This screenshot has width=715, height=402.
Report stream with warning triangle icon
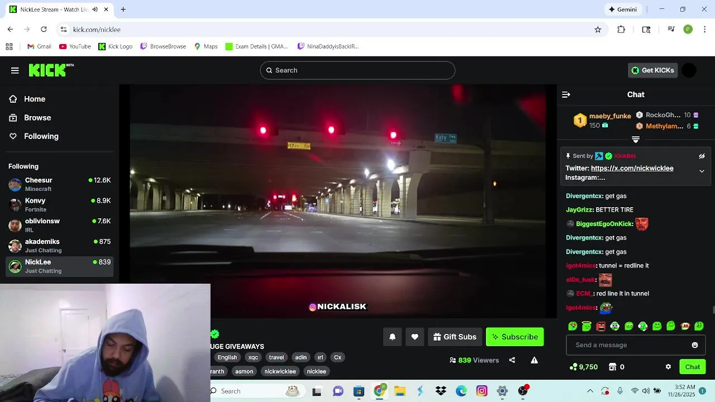pyautogui.click(x=535, y=360)
